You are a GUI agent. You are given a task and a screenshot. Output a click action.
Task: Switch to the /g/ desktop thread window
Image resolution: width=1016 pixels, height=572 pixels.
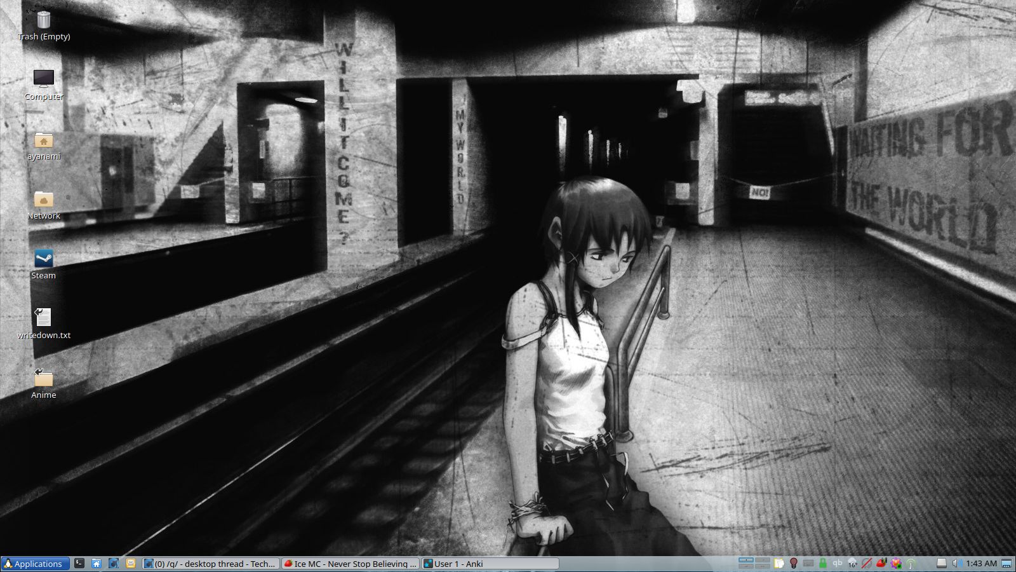point(211,564)
